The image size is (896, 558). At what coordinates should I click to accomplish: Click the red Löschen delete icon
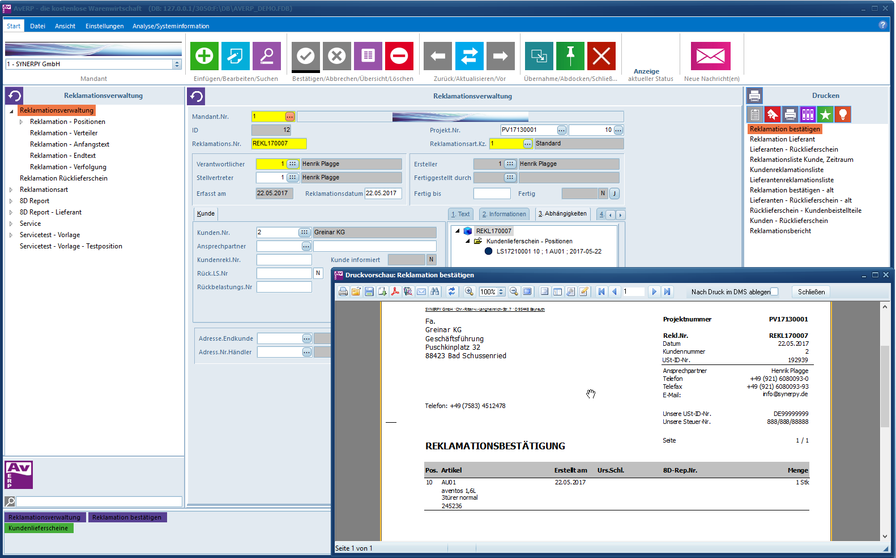pyautogui.click(x=399, y=56)
